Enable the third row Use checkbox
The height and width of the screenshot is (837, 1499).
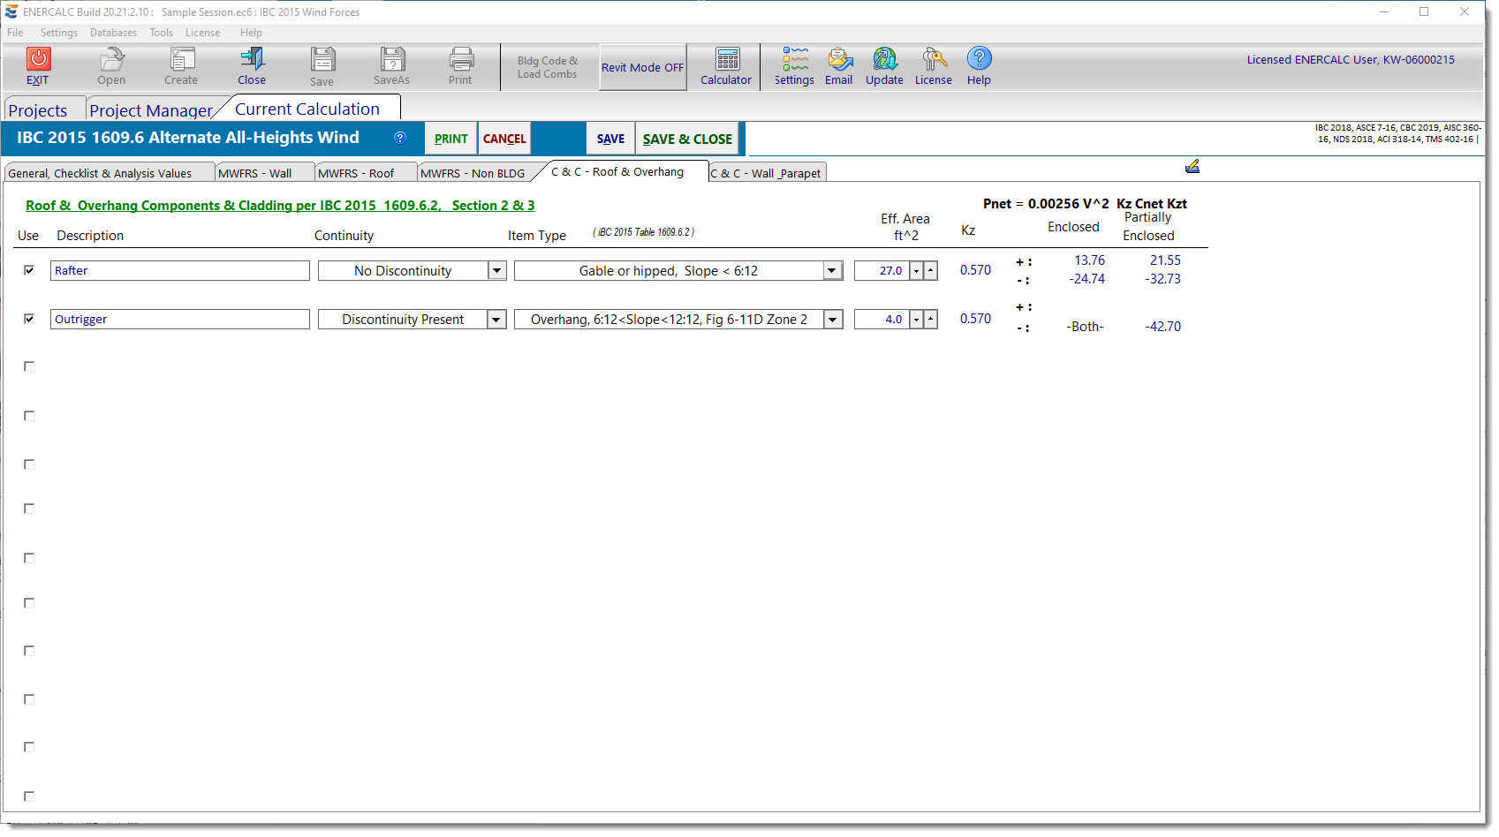point(29,366)
